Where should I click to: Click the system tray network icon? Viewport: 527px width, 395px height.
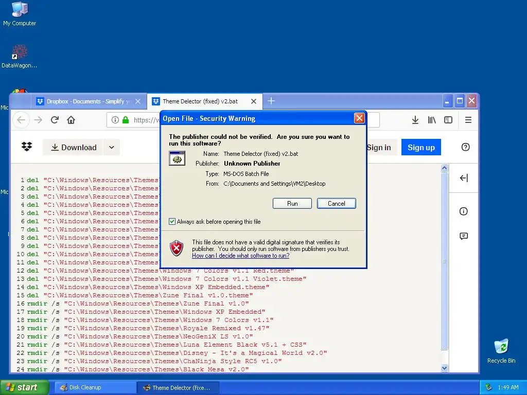tap(489, 387)
